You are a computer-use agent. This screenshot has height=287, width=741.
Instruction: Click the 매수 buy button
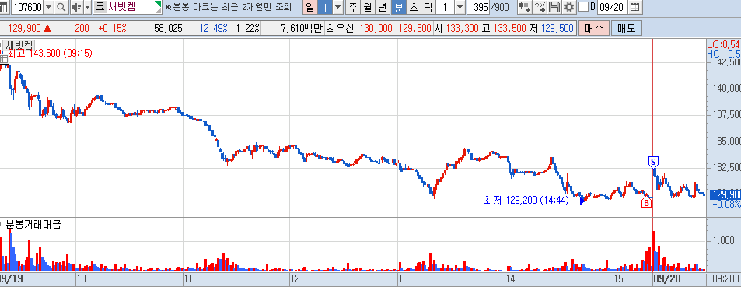pos(593,28)
